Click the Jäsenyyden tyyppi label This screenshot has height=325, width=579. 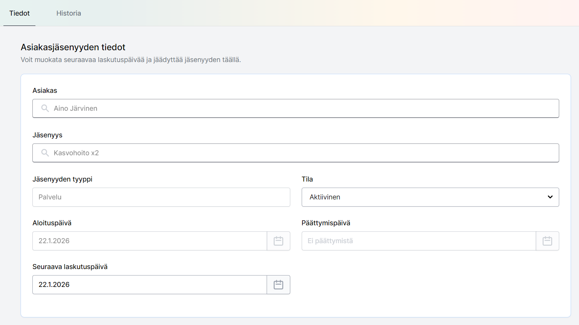click(x=62, y=179)
